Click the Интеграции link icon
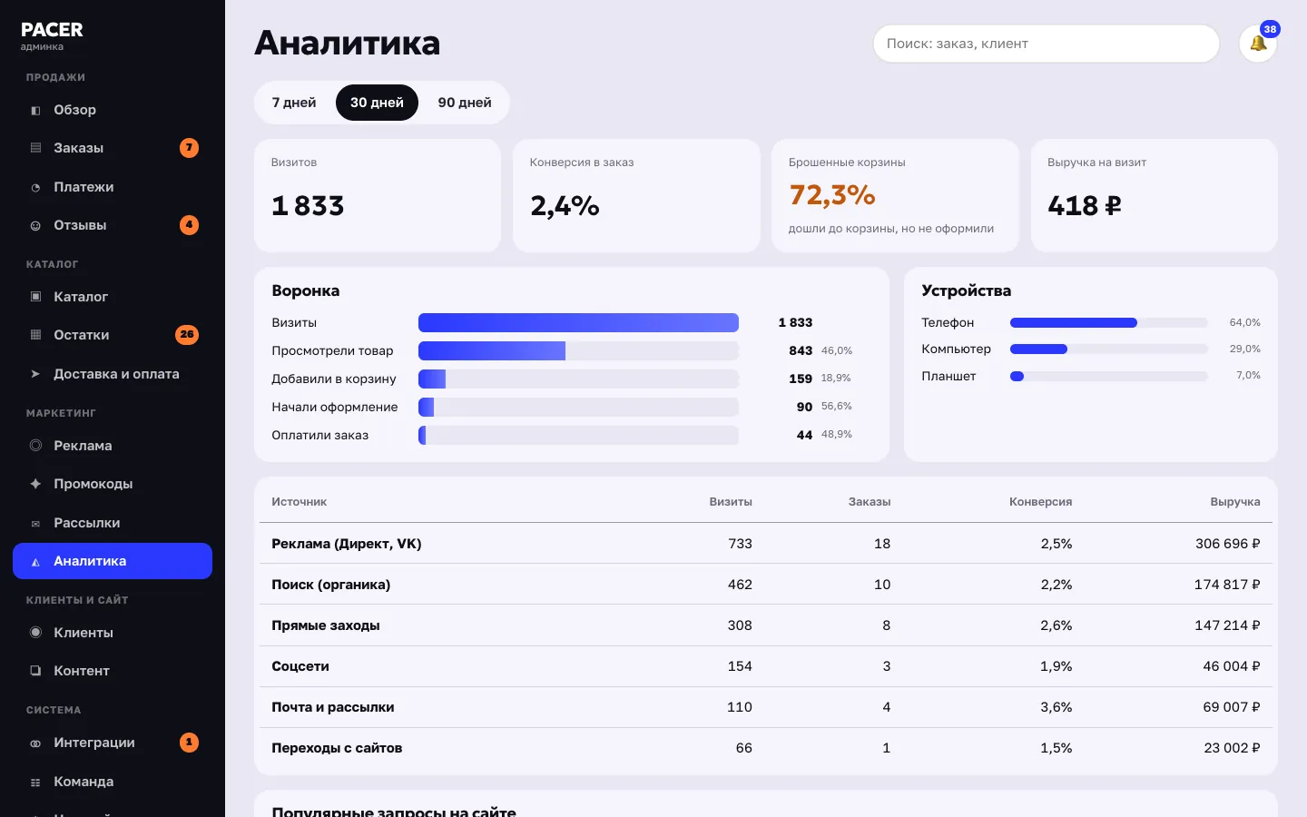1307x817 pixels. tap(35, 743)
